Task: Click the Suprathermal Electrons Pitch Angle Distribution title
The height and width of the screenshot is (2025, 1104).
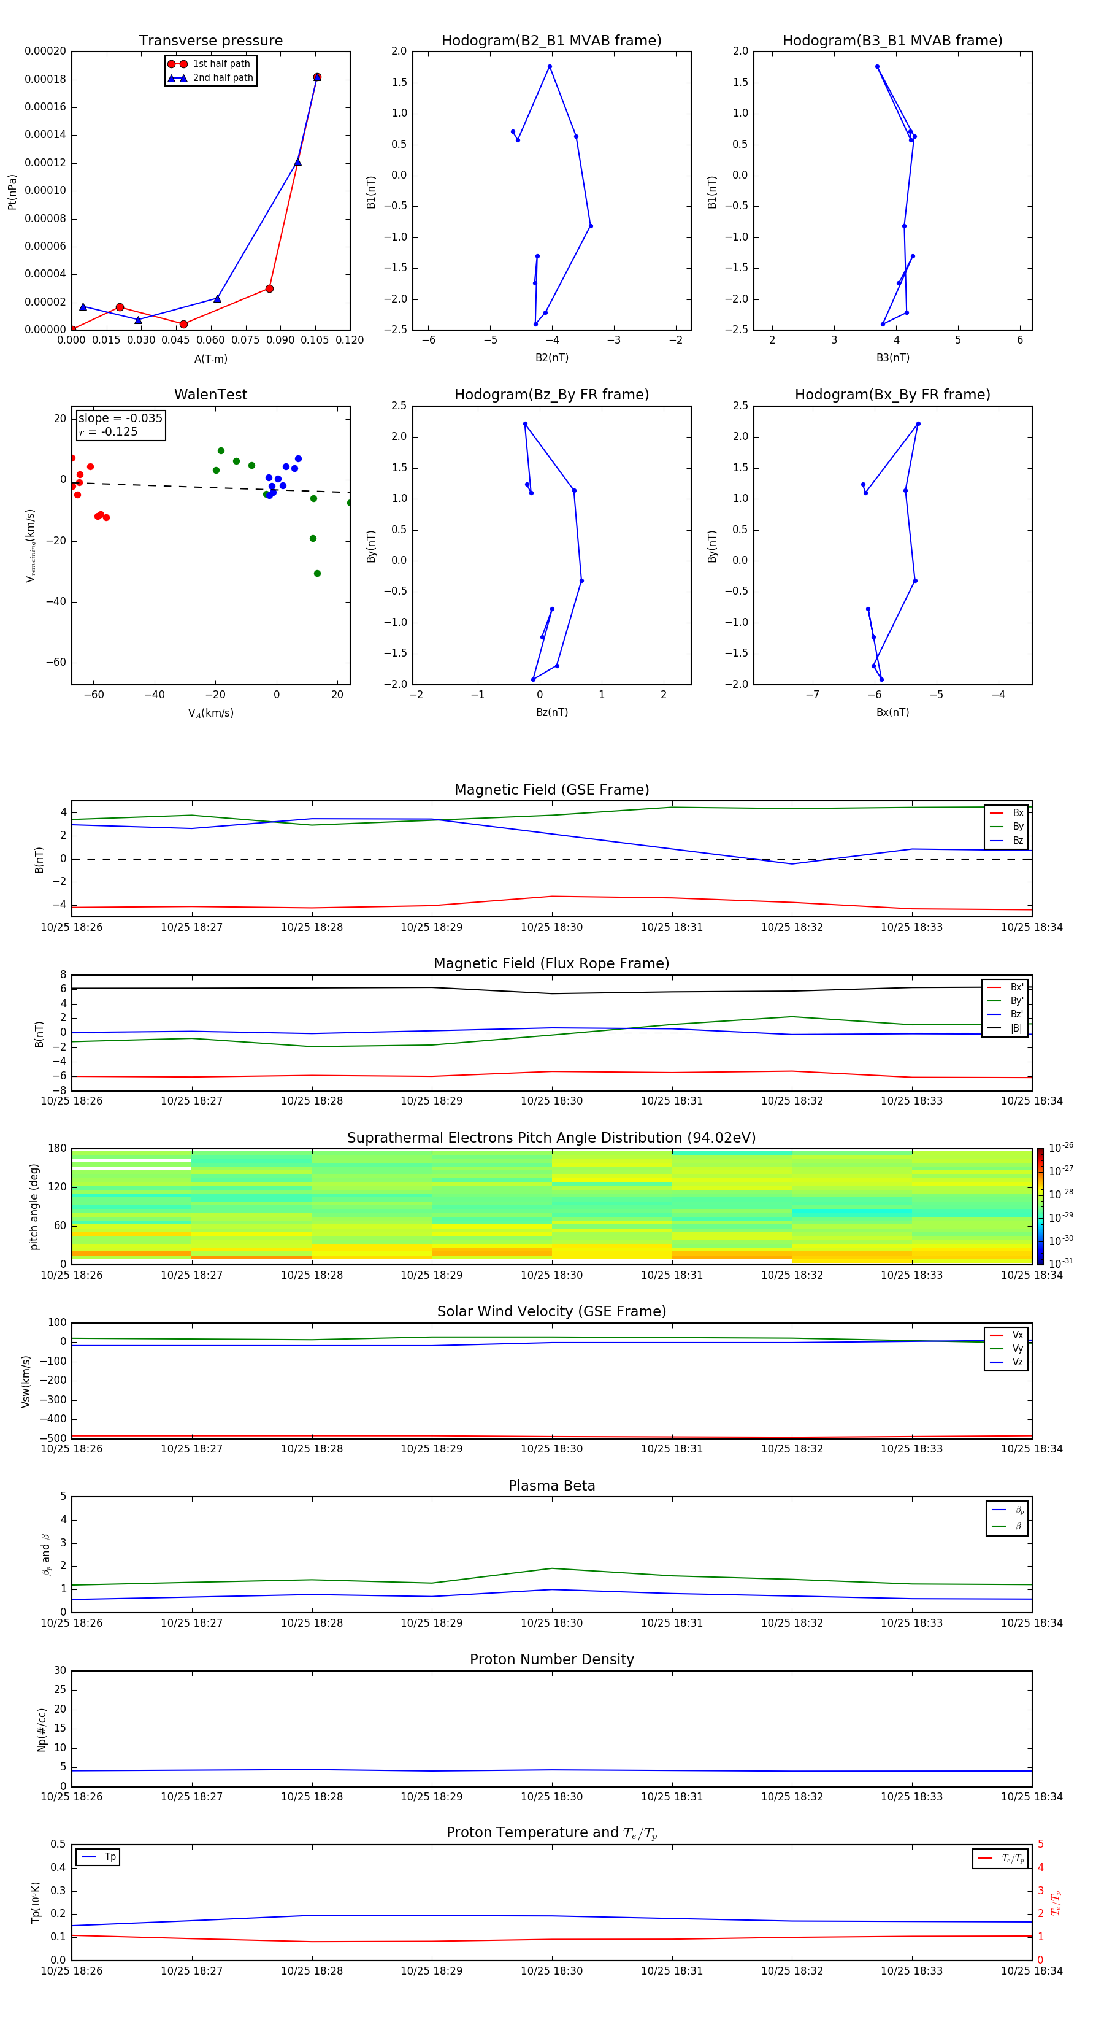Action: (551, 1138)
